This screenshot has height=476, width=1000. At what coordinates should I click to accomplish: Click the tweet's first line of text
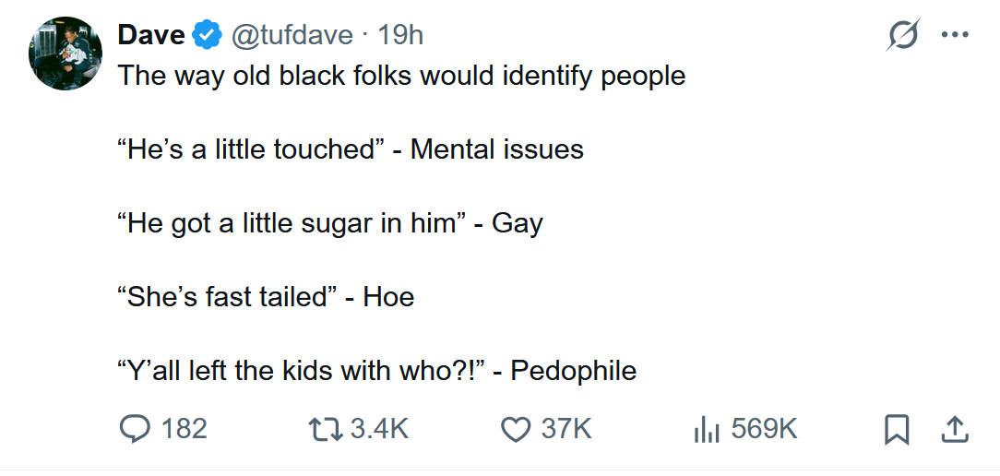401,75
